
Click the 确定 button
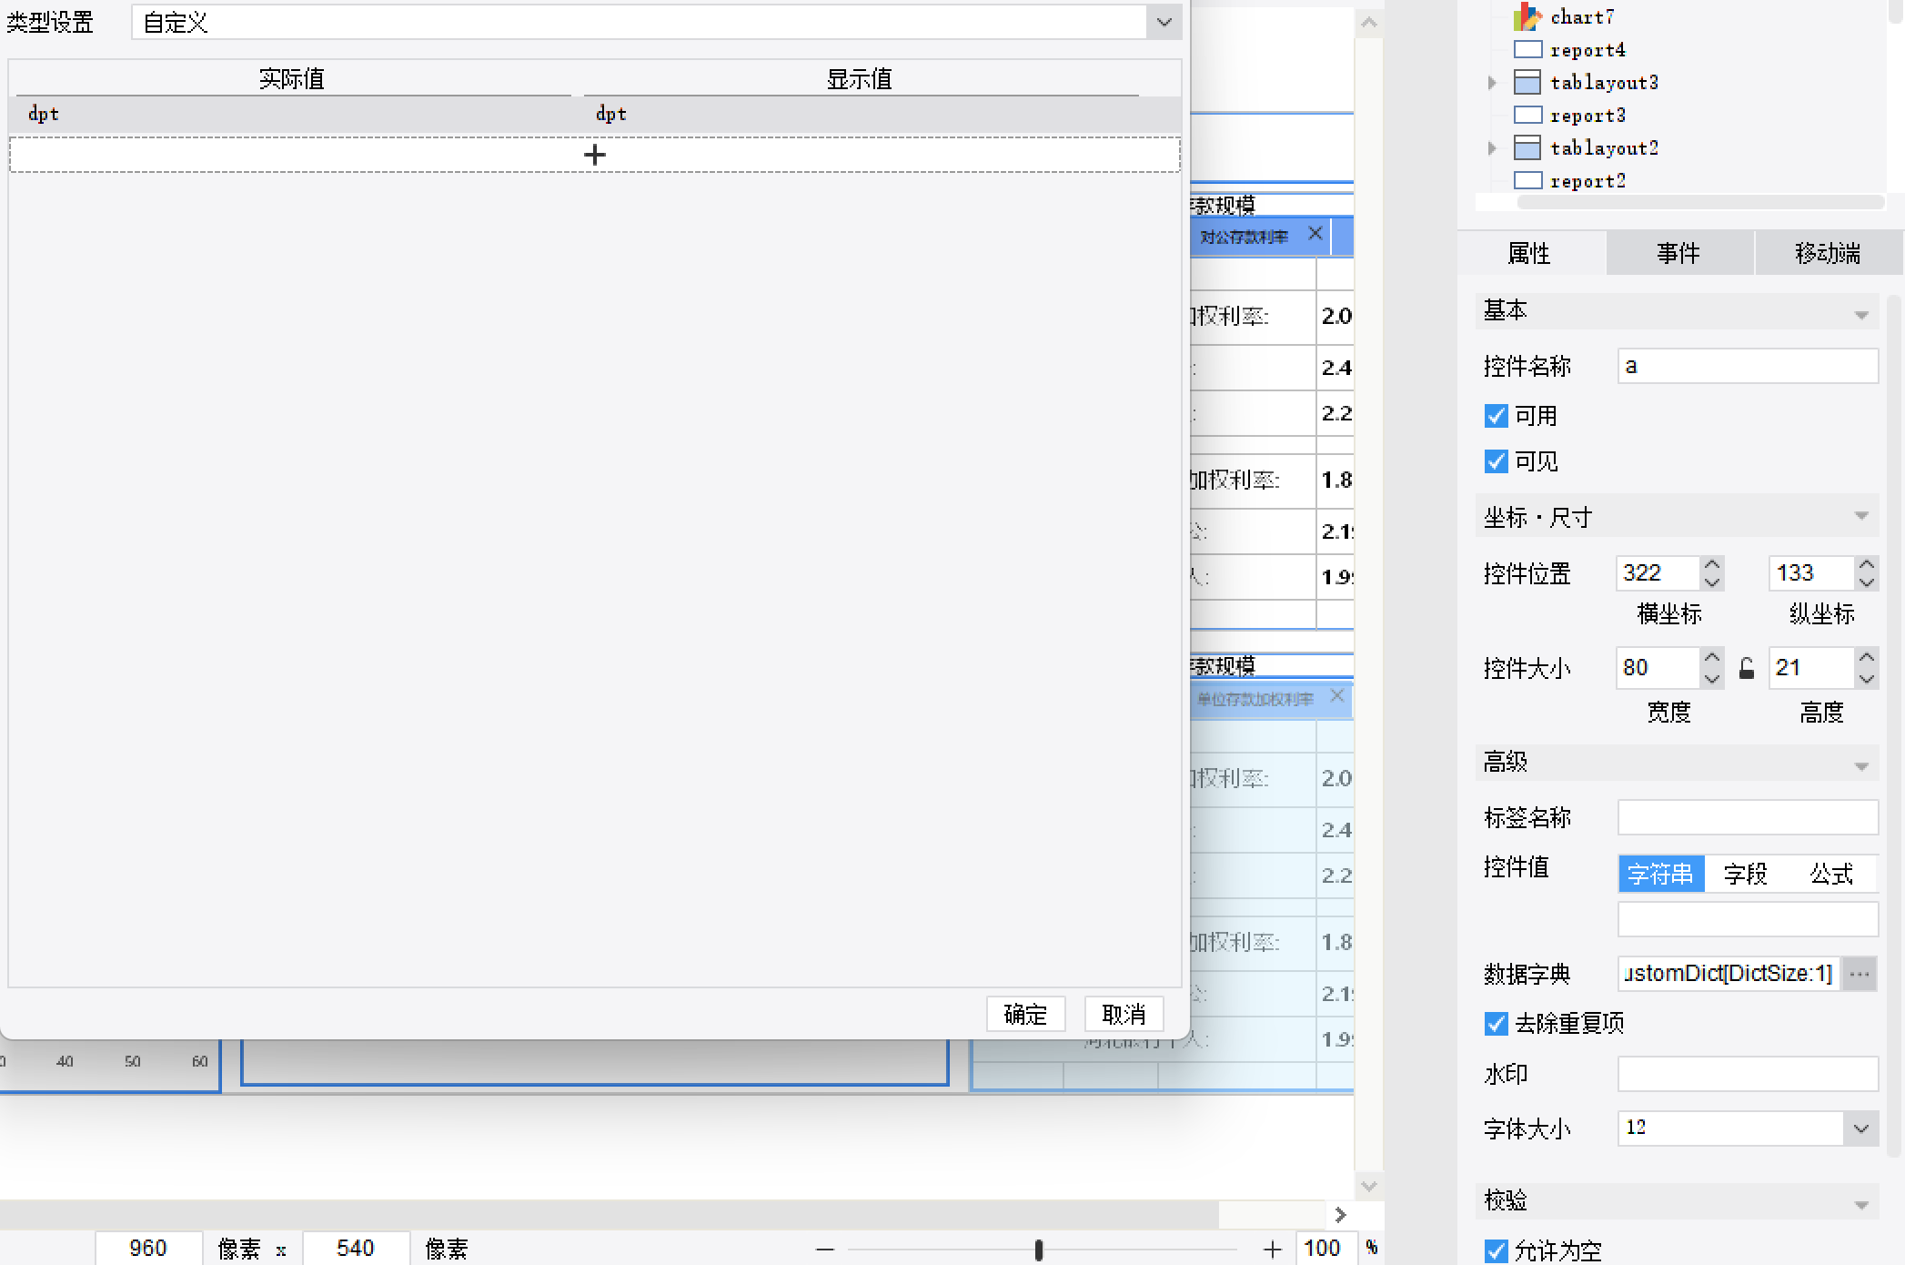click(1025, 1014)
